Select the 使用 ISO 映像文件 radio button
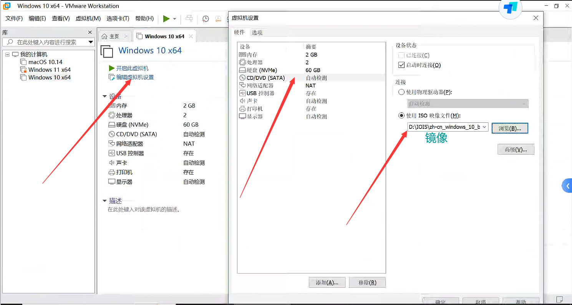This screenshot has width=572, height=305. (401, 115)
